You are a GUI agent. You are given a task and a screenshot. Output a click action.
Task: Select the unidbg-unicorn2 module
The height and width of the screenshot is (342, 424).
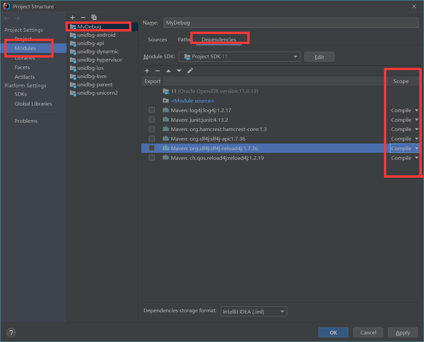coord(102,93)
